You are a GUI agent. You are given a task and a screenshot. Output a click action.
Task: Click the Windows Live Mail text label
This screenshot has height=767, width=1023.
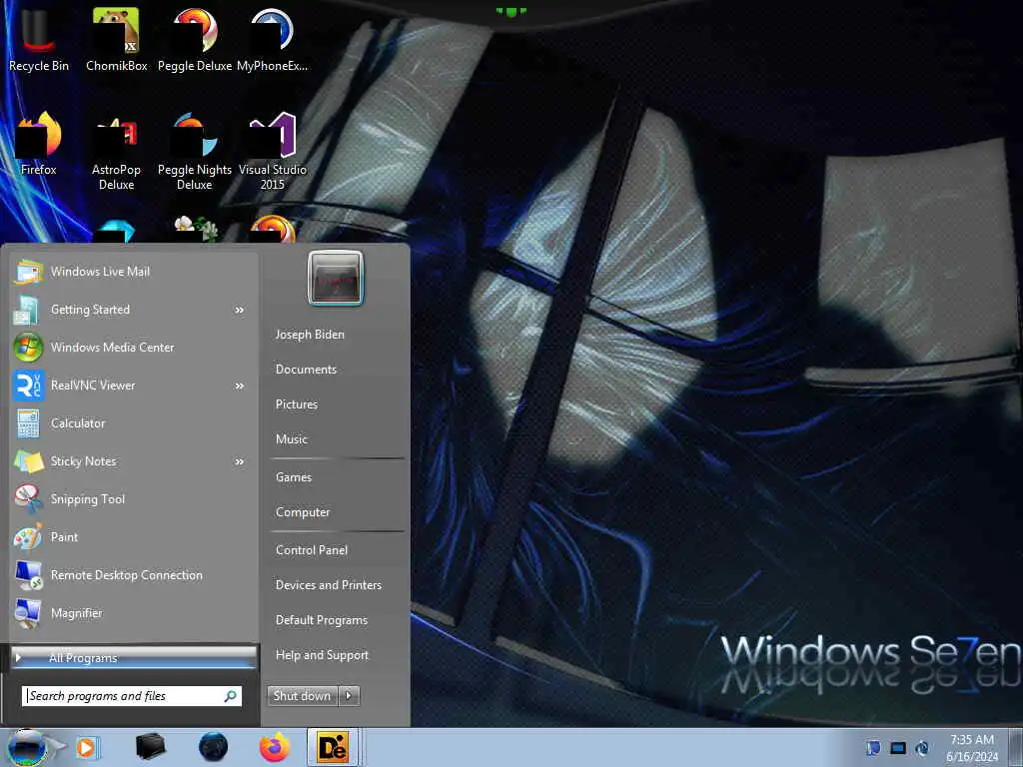coord(101,272)
